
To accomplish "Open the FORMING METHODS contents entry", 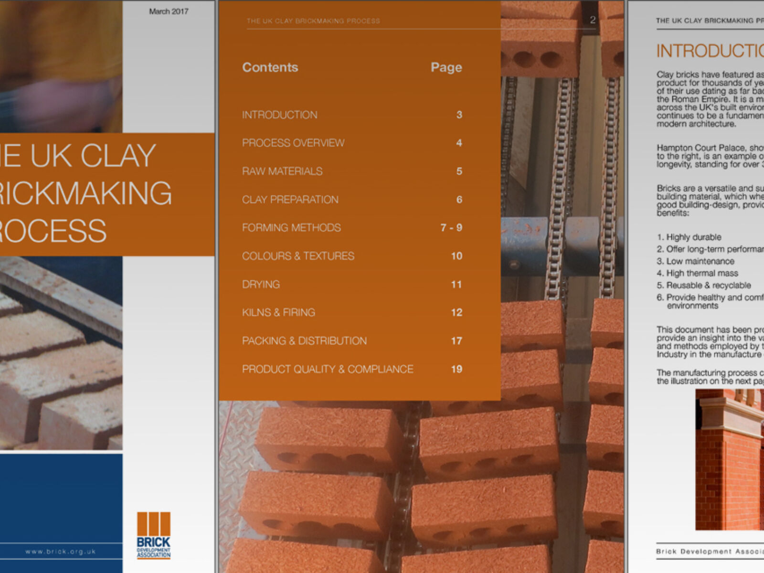I will coord(292,228).
